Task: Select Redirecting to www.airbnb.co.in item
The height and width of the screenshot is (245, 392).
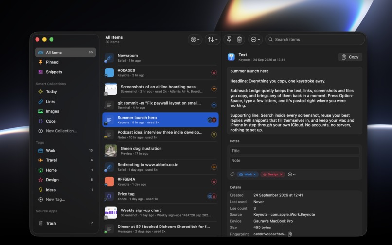Action: pyautogui.click(x=160, y=167)
